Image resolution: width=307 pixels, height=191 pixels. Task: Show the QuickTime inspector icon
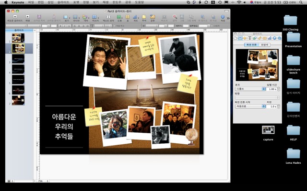[279, 38]
